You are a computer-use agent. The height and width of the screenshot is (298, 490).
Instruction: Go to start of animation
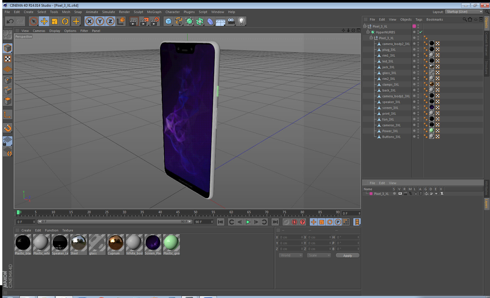[x=221, y=222]
